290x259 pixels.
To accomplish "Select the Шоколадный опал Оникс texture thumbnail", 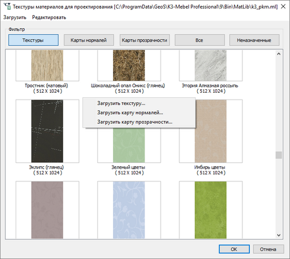I will [129, 65].
